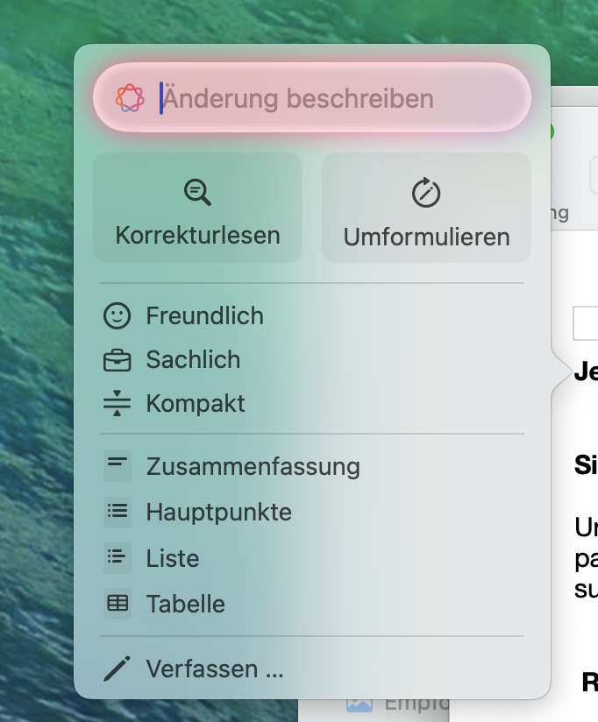This screenshot has width=598, height=722.
Task: Click the smiley icon beside Freundlich
Action: pos(117,315)
